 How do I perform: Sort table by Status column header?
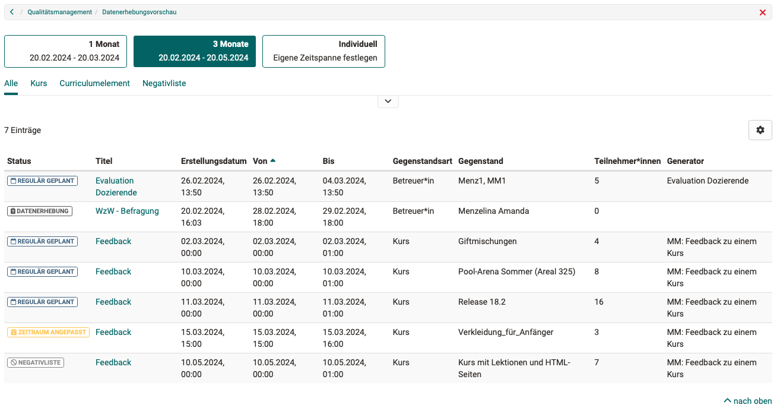[x=19, y=161]
